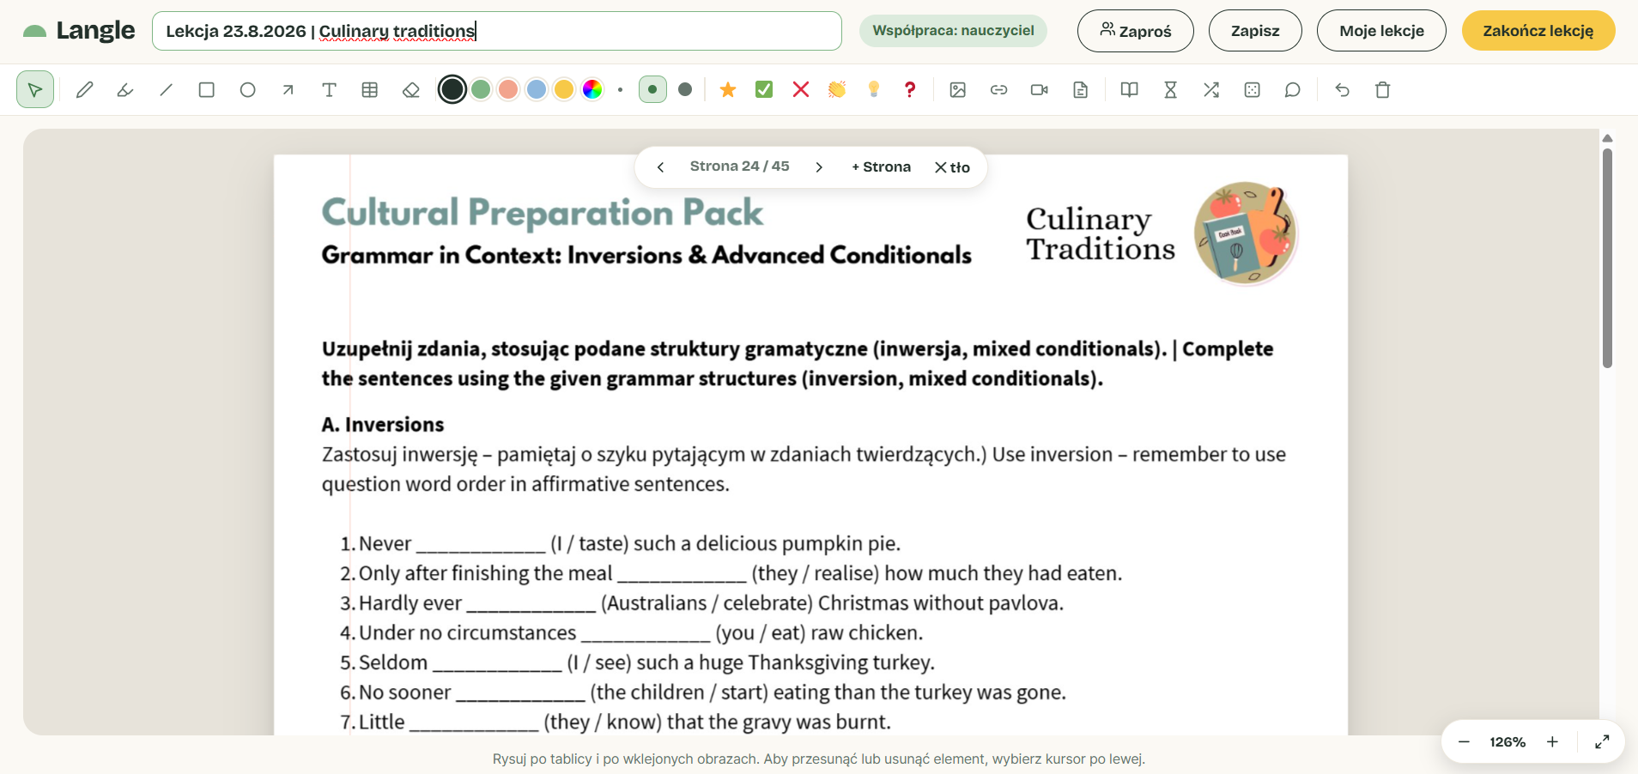This screenshot has height=774, width=1638.
Task: Zoom out with the minus button
Action: coord(1464,742)
